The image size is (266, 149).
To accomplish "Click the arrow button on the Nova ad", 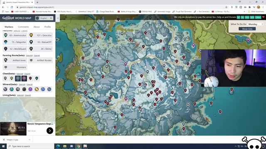I will click(50, 131).
